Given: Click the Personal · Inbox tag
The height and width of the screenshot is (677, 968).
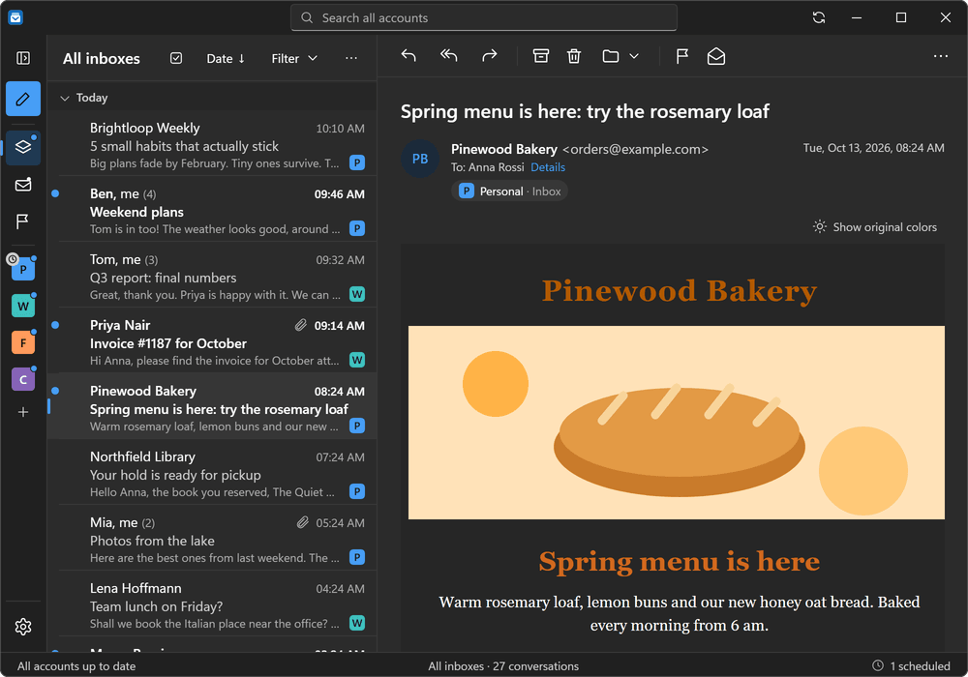Looking at the screenshot, I should [510, 191].
